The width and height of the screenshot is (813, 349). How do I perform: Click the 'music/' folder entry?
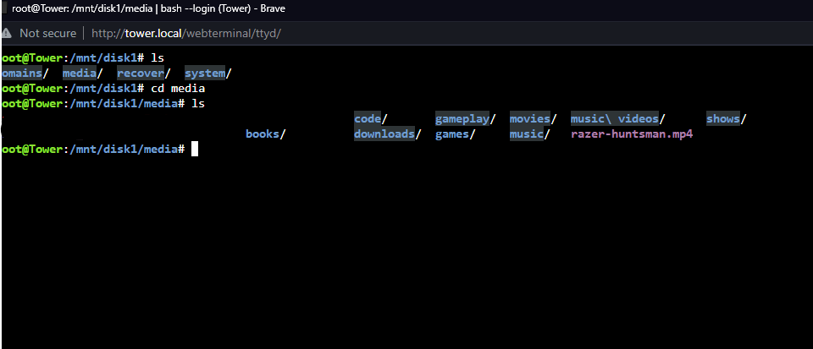(x=529, y=134)
